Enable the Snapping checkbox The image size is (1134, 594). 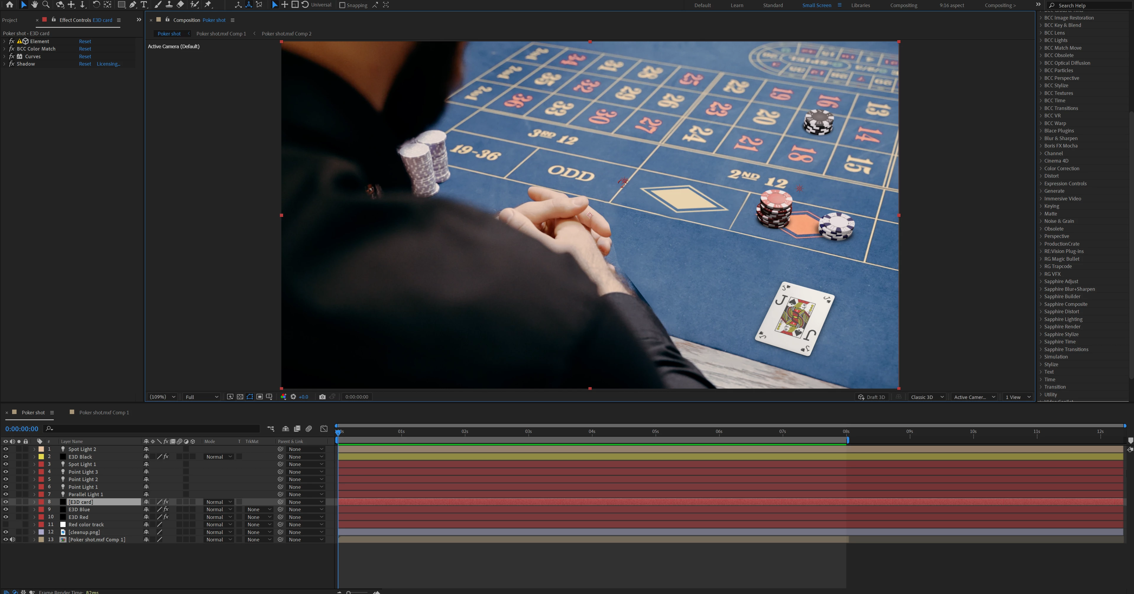tap(342, 5)
